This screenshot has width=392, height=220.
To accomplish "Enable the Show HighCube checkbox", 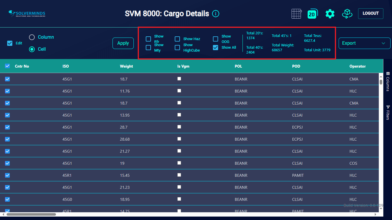I will click(x=178, y=48).
